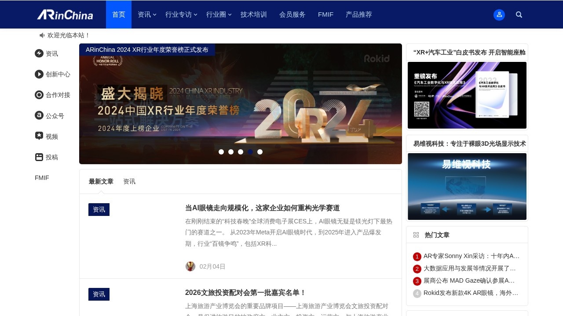Select the 资讯 lightning icon in the sidebar
This screenshot has width=563, height=316.
point(39,53)
